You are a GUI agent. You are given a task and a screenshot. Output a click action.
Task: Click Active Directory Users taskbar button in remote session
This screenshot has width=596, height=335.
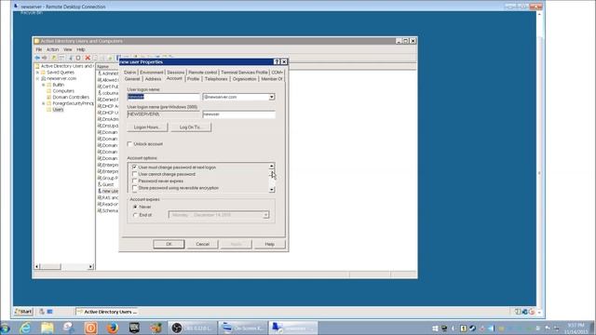pos(107,312)
